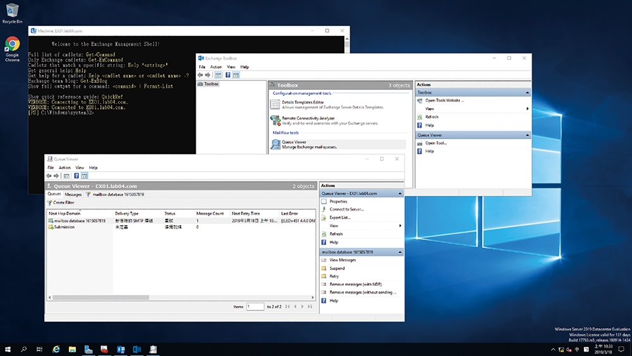Select Remote Connectivity Analyzer tool icon
Viewport: 632px width, 356px height.
276,120
